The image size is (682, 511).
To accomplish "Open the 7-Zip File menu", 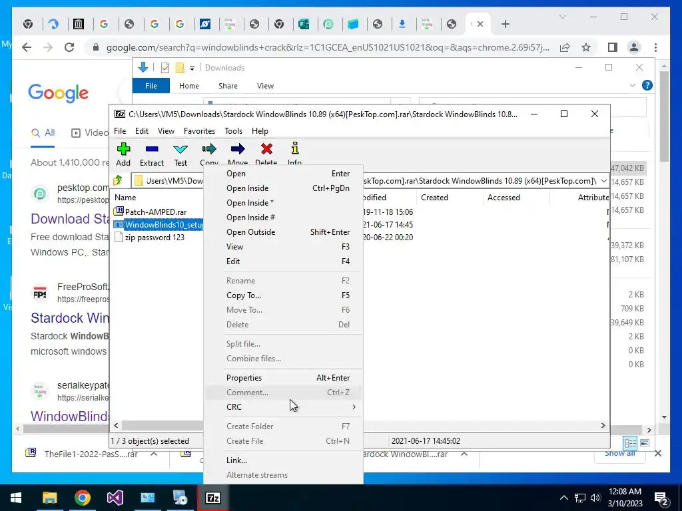I will 120,131.
